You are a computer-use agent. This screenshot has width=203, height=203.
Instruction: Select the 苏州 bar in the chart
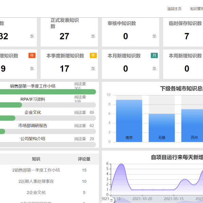192,126
